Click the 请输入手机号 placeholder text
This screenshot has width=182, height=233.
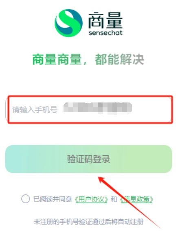tap(35, 109)
